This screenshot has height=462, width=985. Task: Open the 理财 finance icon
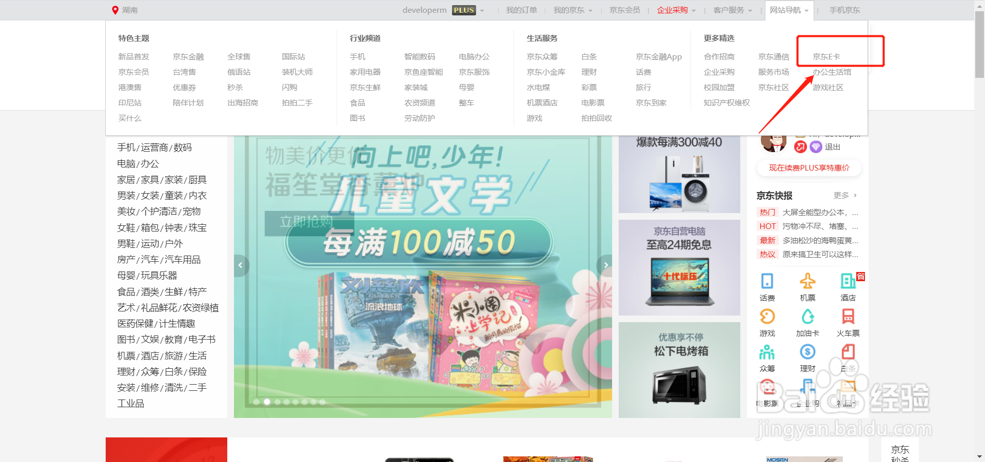(807, 352)
